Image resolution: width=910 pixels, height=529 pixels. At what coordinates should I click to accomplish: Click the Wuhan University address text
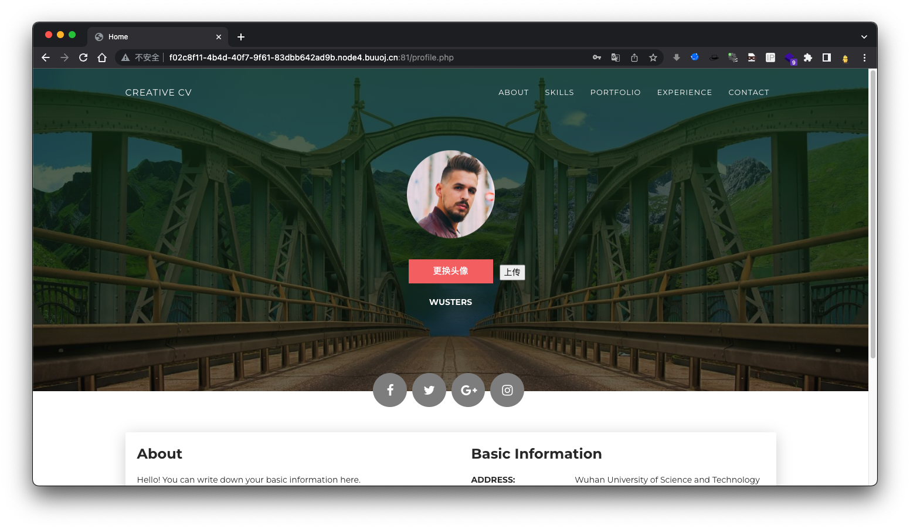point(667,480)
